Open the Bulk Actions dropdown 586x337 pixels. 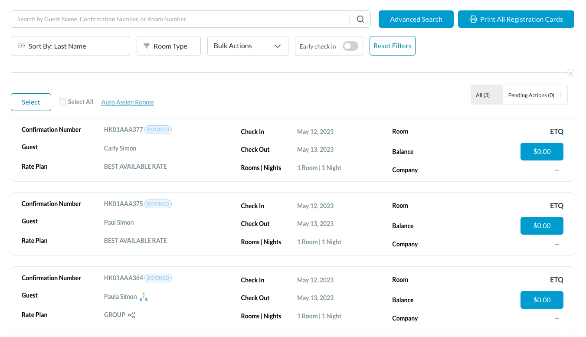(x=247, y=46)
